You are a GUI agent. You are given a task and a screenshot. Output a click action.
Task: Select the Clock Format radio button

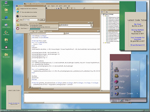(28, 28)
